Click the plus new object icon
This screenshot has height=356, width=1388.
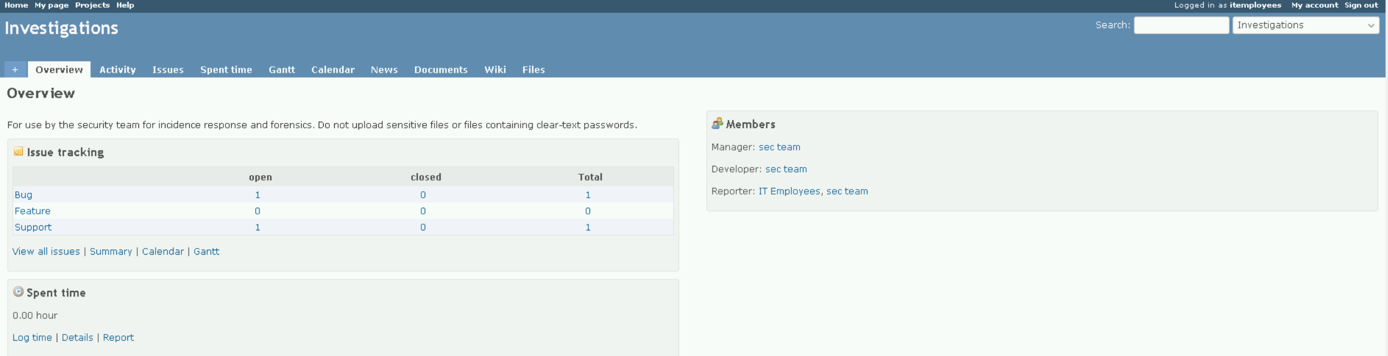pos(15,69)
